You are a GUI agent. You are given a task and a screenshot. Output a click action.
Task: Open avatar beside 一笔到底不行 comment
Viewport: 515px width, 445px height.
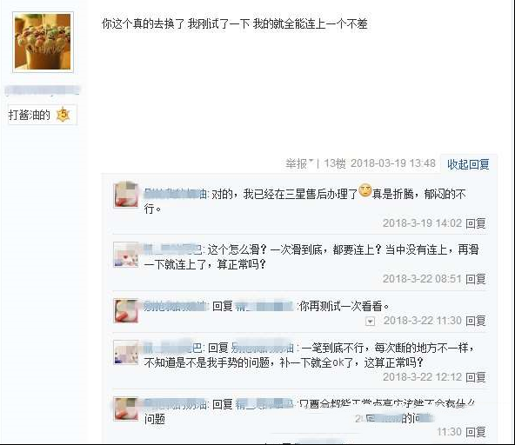(126, 353)
